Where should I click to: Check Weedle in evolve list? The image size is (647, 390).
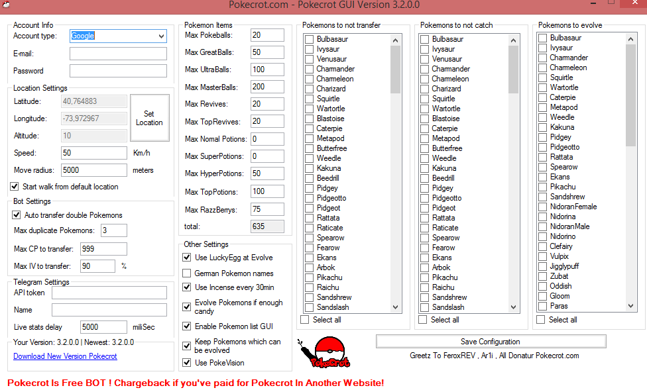543,117
